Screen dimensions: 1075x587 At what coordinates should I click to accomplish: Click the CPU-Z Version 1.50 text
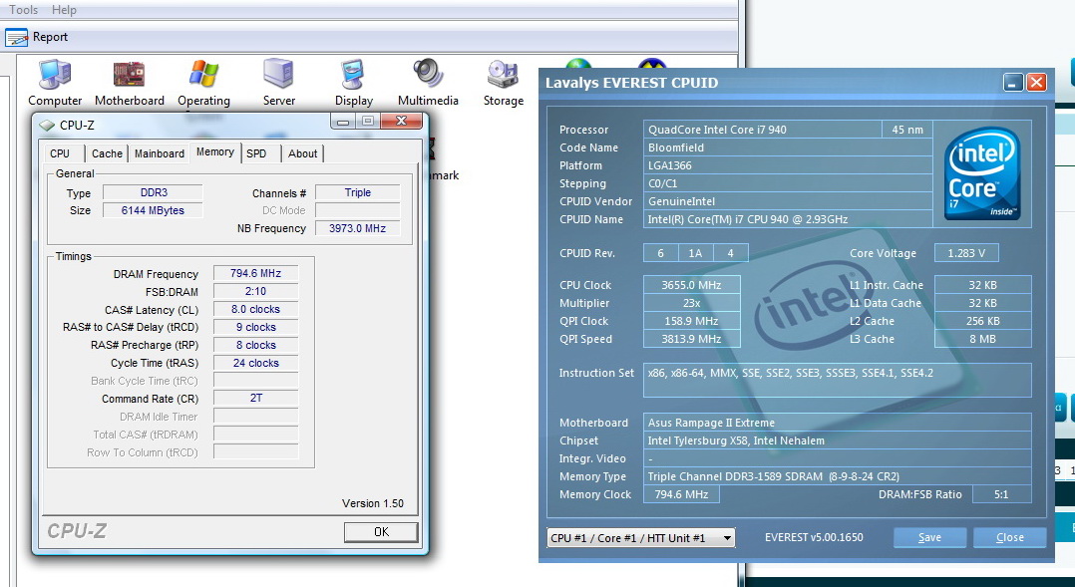click(372, 503)
